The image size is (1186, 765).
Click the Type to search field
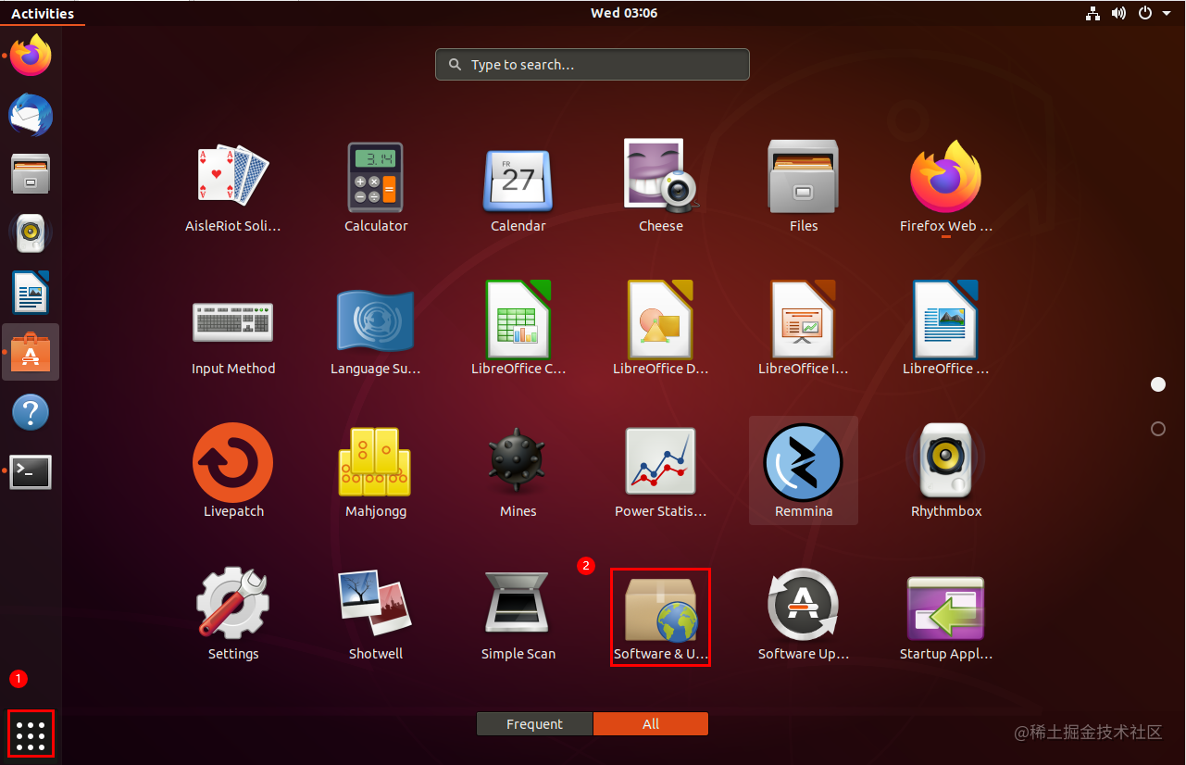pyautogui.click(x=592, y=64)
